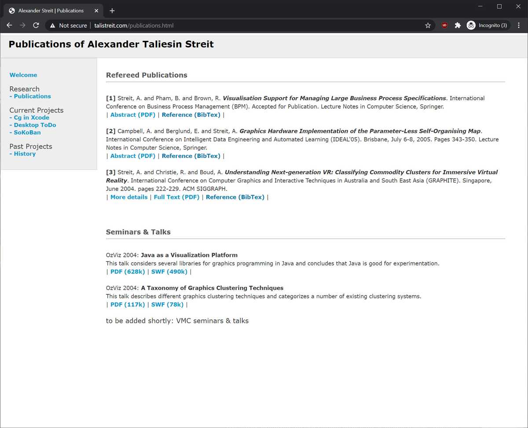
Task: Bookmark this page with the star
Action: pyautogui.click(x=428, y=26)
